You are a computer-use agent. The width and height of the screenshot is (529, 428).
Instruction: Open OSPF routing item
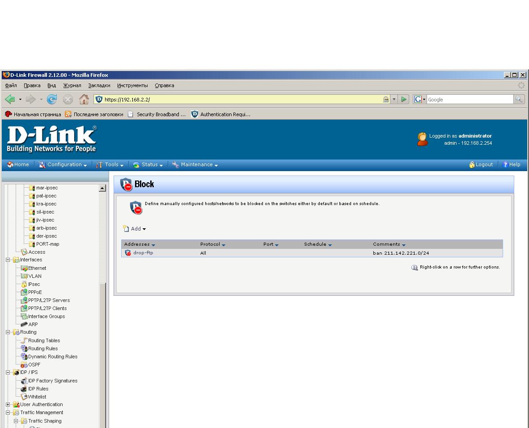[x=34, y=365]
